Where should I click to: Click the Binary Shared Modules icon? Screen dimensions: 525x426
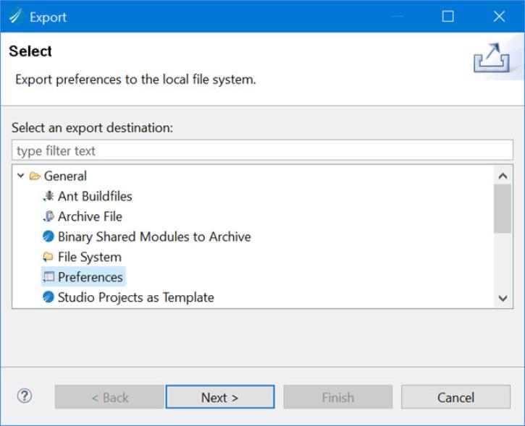pyautogui.click(x=49, y=237)
